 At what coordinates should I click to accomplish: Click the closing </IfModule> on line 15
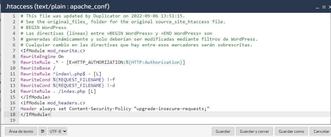(x=35, y=97)
